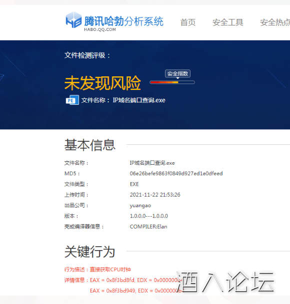The height and width of the screenshot is (304, 290).
Task: Click the 文件检测评级 label
Action: tap(87, 55)
